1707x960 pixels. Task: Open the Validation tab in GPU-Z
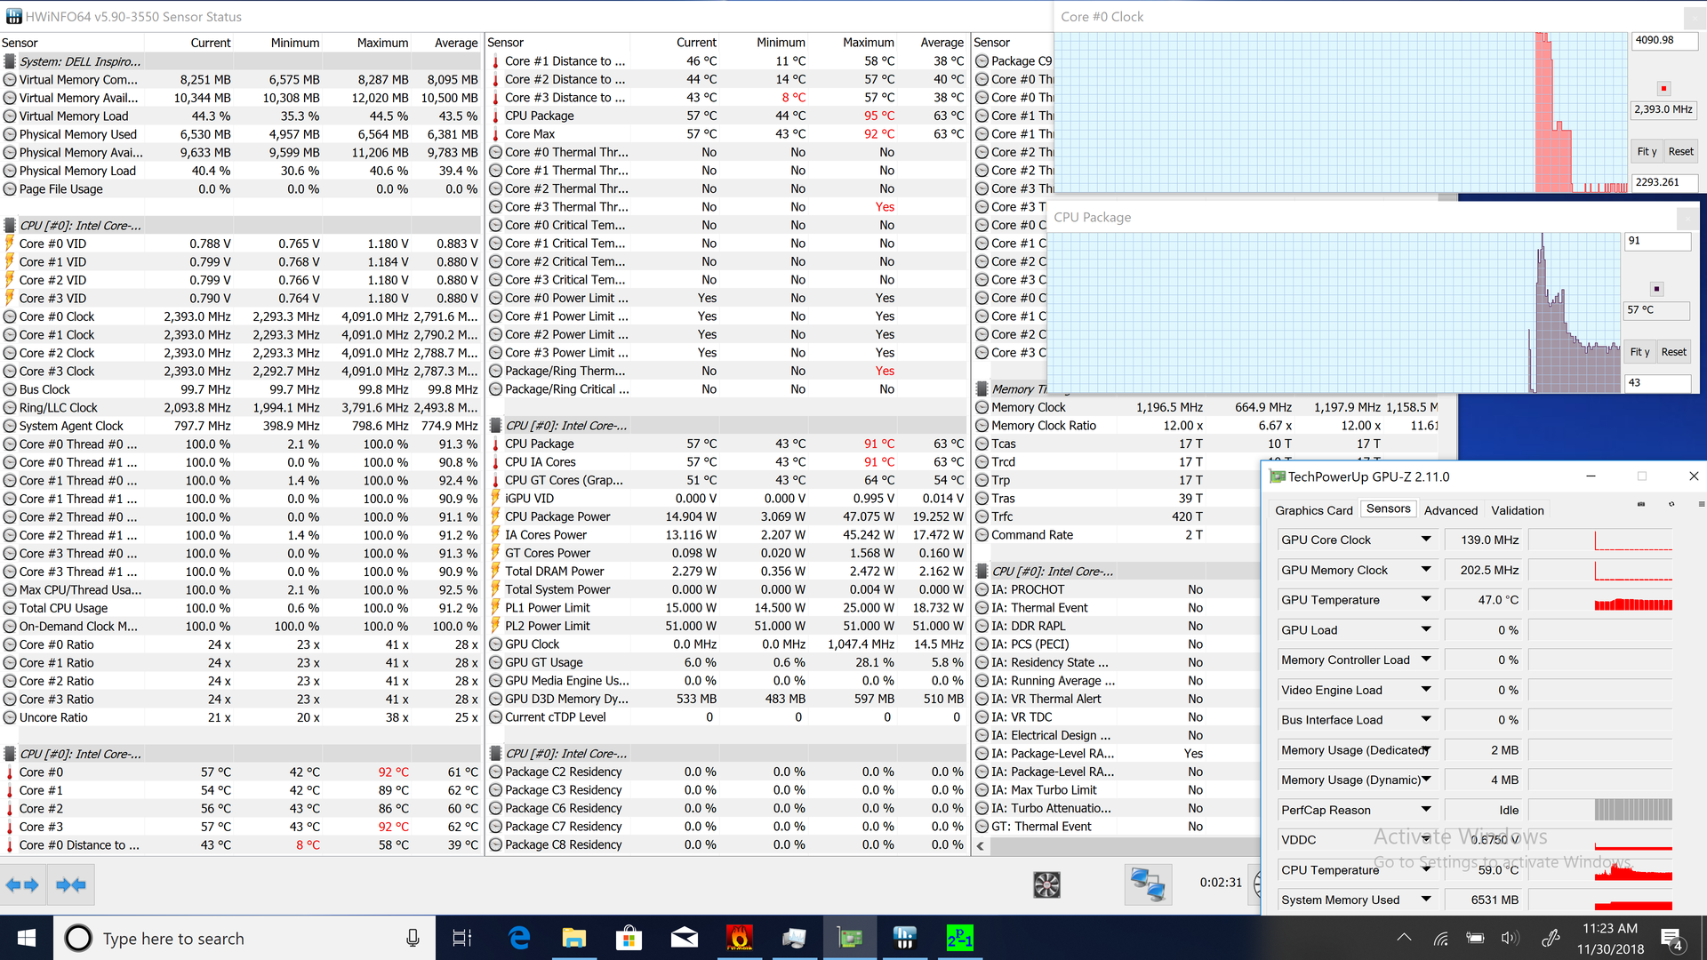(x=1517, y=510)
